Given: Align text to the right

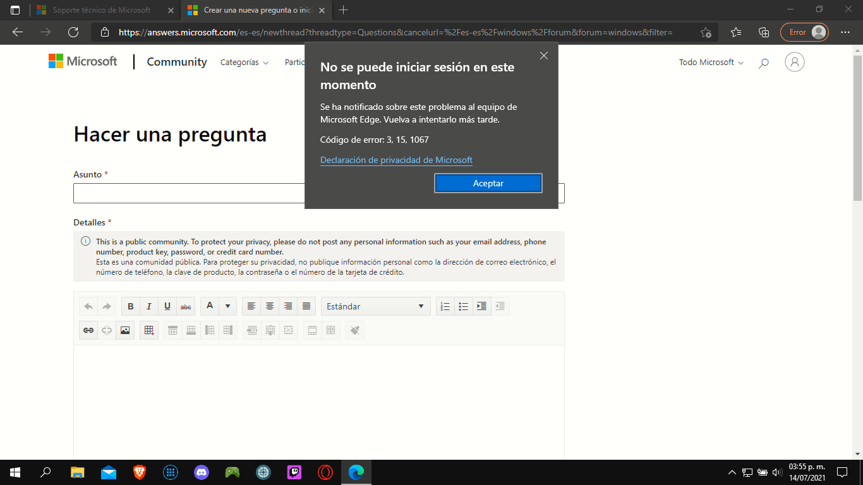Looking at the screenshot, I should (288, 306).
